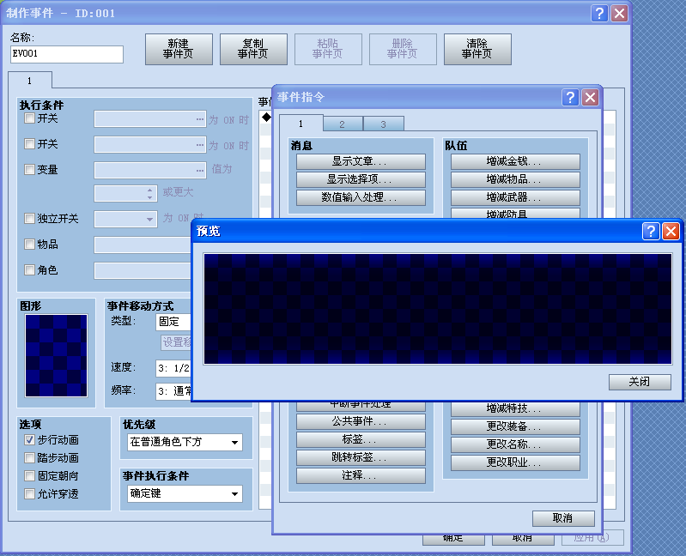Open the 独立开关 value dropdown
The width and height of the screenshot is (686, 556).
tap(125, 218)
